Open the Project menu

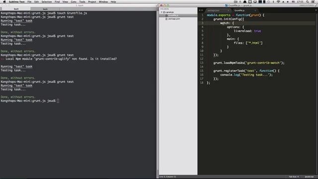pyautogui.click(x=92, y=1)
